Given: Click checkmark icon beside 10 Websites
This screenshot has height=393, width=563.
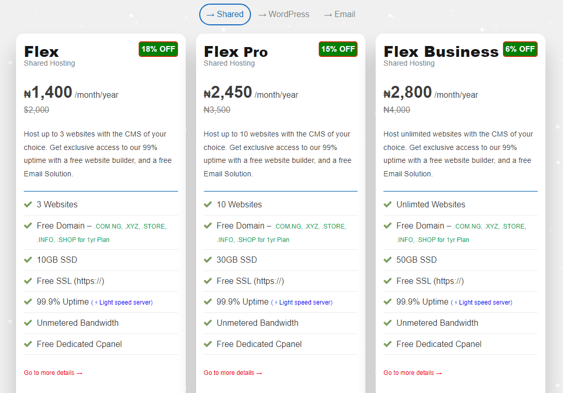Looking at the screenshot, I should click(208, 205).
